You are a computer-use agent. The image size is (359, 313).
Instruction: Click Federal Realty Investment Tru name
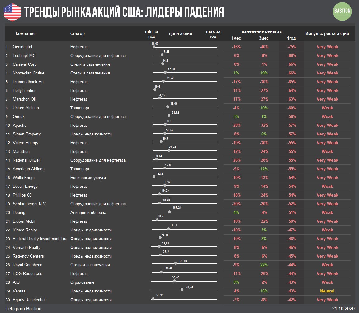point(39,239)
